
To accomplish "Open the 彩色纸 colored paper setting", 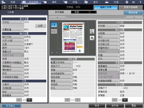I will (x=61, y=84).
